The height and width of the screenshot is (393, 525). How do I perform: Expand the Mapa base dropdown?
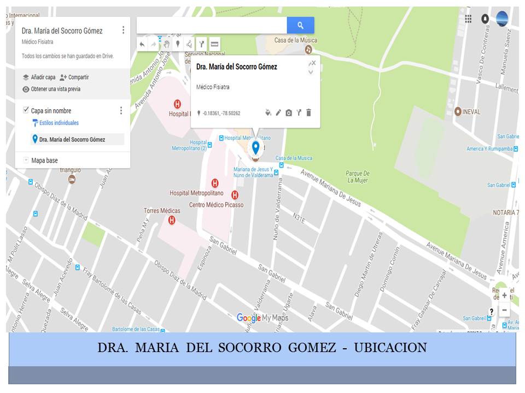pyautogui.click(x=26, y=160)
